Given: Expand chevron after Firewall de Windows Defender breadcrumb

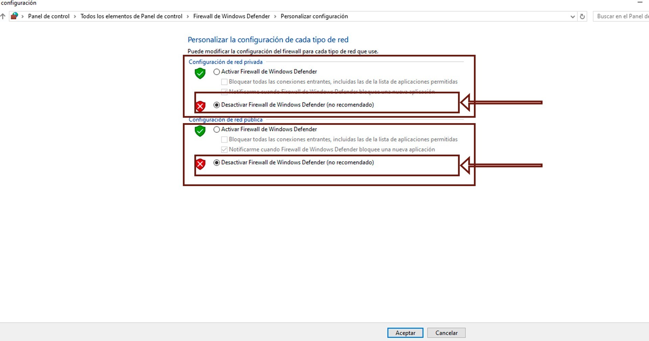Looking at the screenshot, I should pyautogui.click(x=275, y=16).
